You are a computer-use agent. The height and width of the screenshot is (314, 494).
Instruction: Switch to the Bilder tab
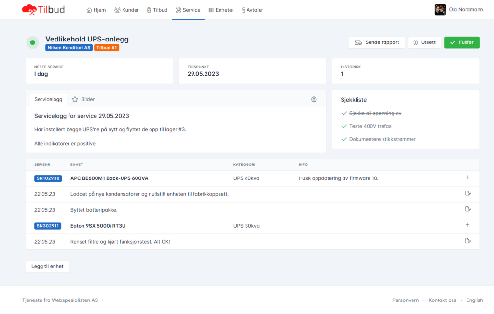coord(83,99)
